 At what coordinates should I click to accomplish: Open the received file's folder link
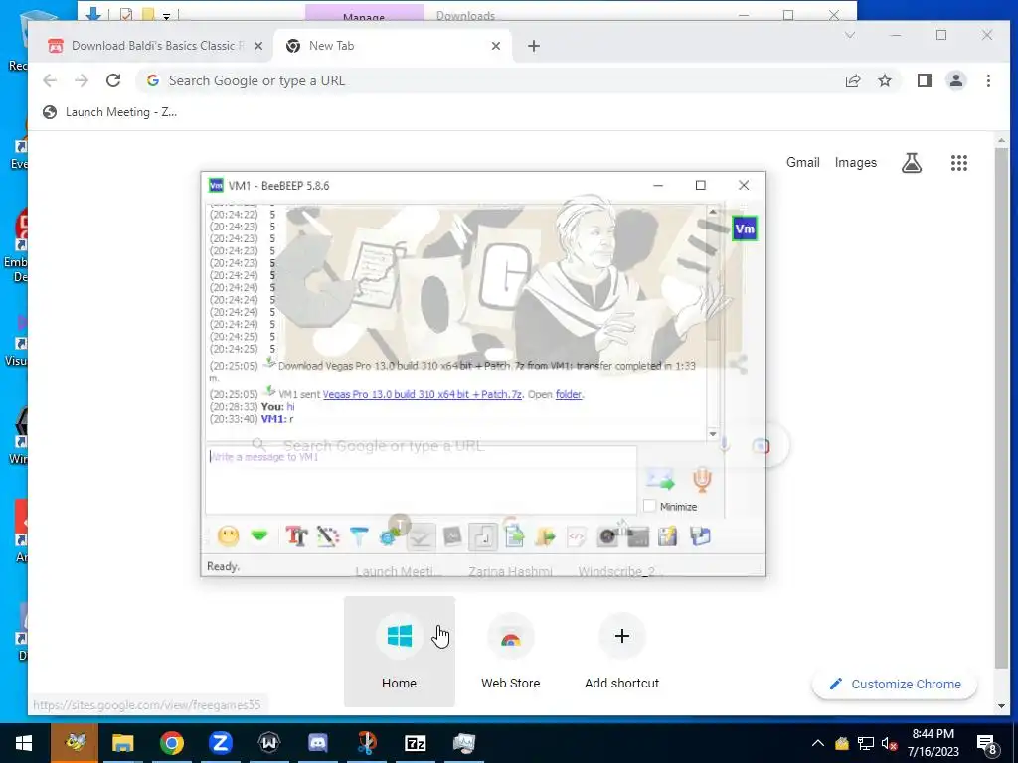(x=568, y=394)
